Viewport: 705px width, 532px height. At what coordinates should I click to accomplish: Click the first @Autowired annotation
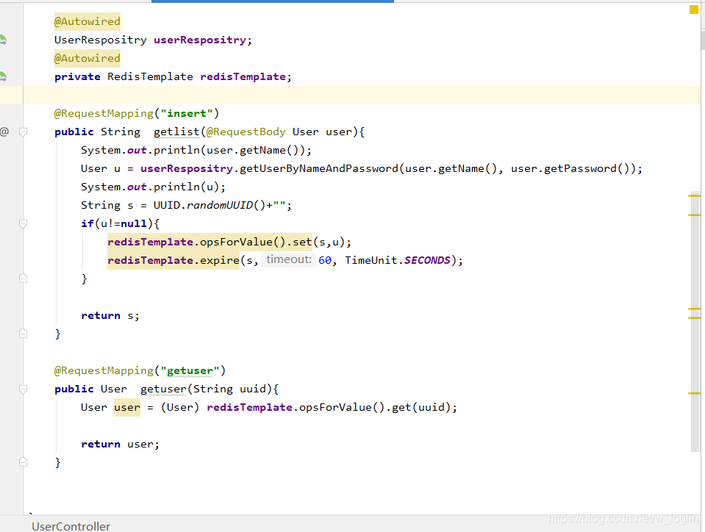(87, 21)
